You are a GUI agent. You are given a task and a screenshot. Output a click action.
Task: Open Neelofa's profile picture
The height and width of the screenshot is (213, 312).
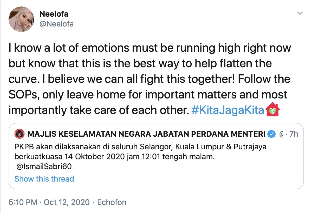pyautogui.click(x=21, y=19)
